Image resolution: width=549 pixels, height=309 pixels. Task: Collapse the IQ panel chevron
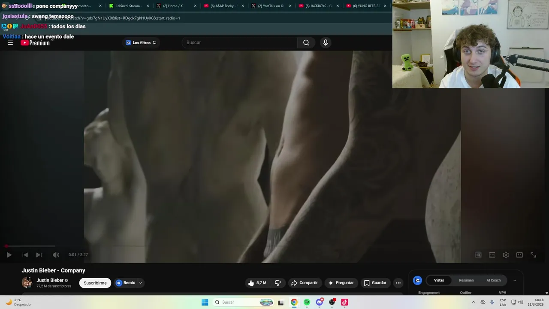pyautogui.click(x=515, y=280)
